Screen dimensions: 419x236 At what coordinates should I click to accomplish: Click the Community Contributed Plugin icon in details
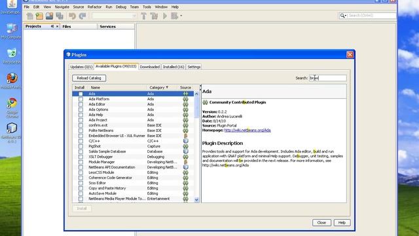coord(205,102)
